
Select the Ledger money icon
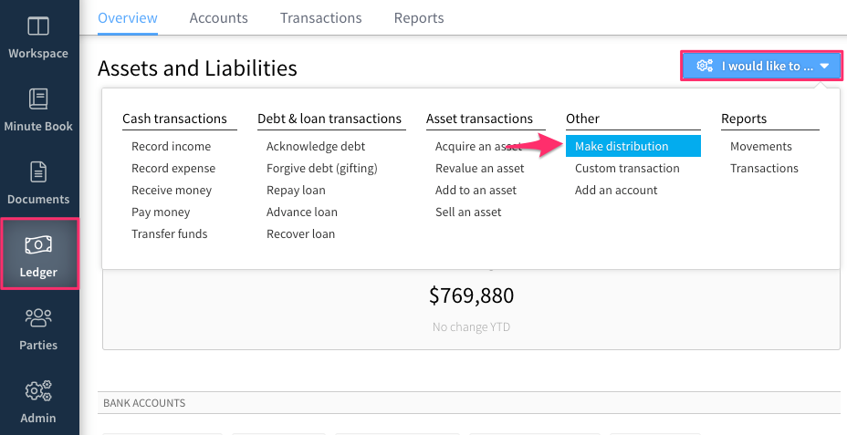(38, 244)
